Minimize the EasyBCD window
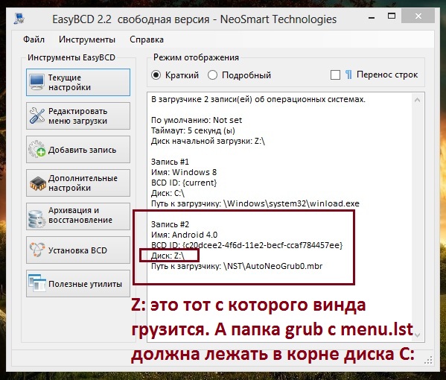This screenshot has height=380, width=446. coord(372,17)
